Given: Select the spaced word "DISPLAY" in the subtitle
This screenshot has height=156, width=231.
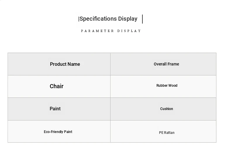Looking at the screenshot, I should [129, 31].
